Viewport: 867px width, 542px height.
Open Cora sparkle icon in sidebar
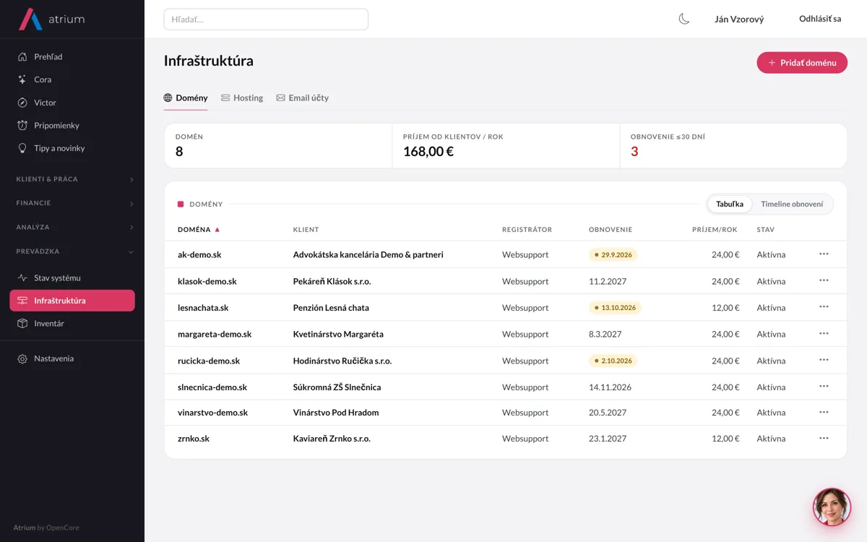coord(22,79)
